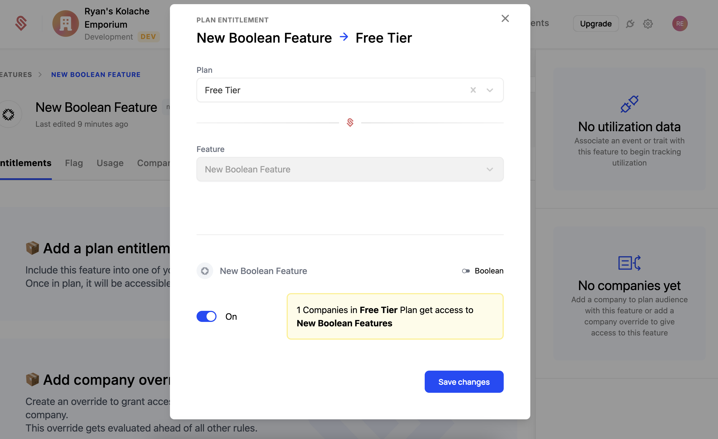Click the Schematic logo in the top left

click(x=21, y=23)
